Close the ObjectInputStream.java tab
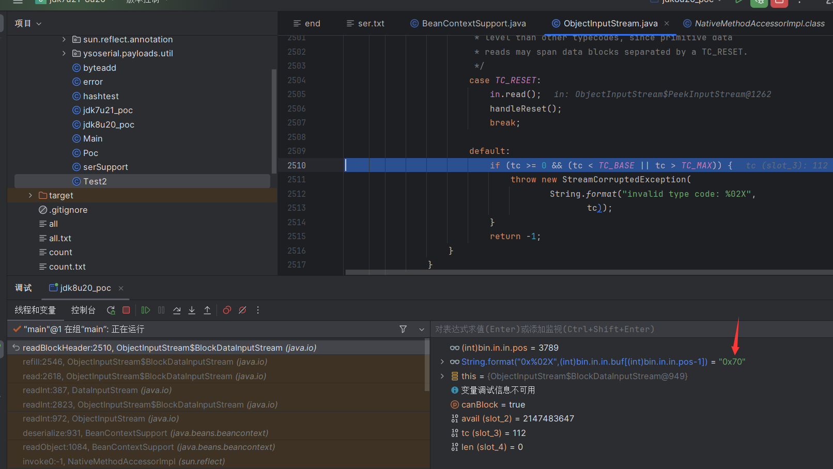This screenshot has width=833, height=469. [x=667, y=23]
